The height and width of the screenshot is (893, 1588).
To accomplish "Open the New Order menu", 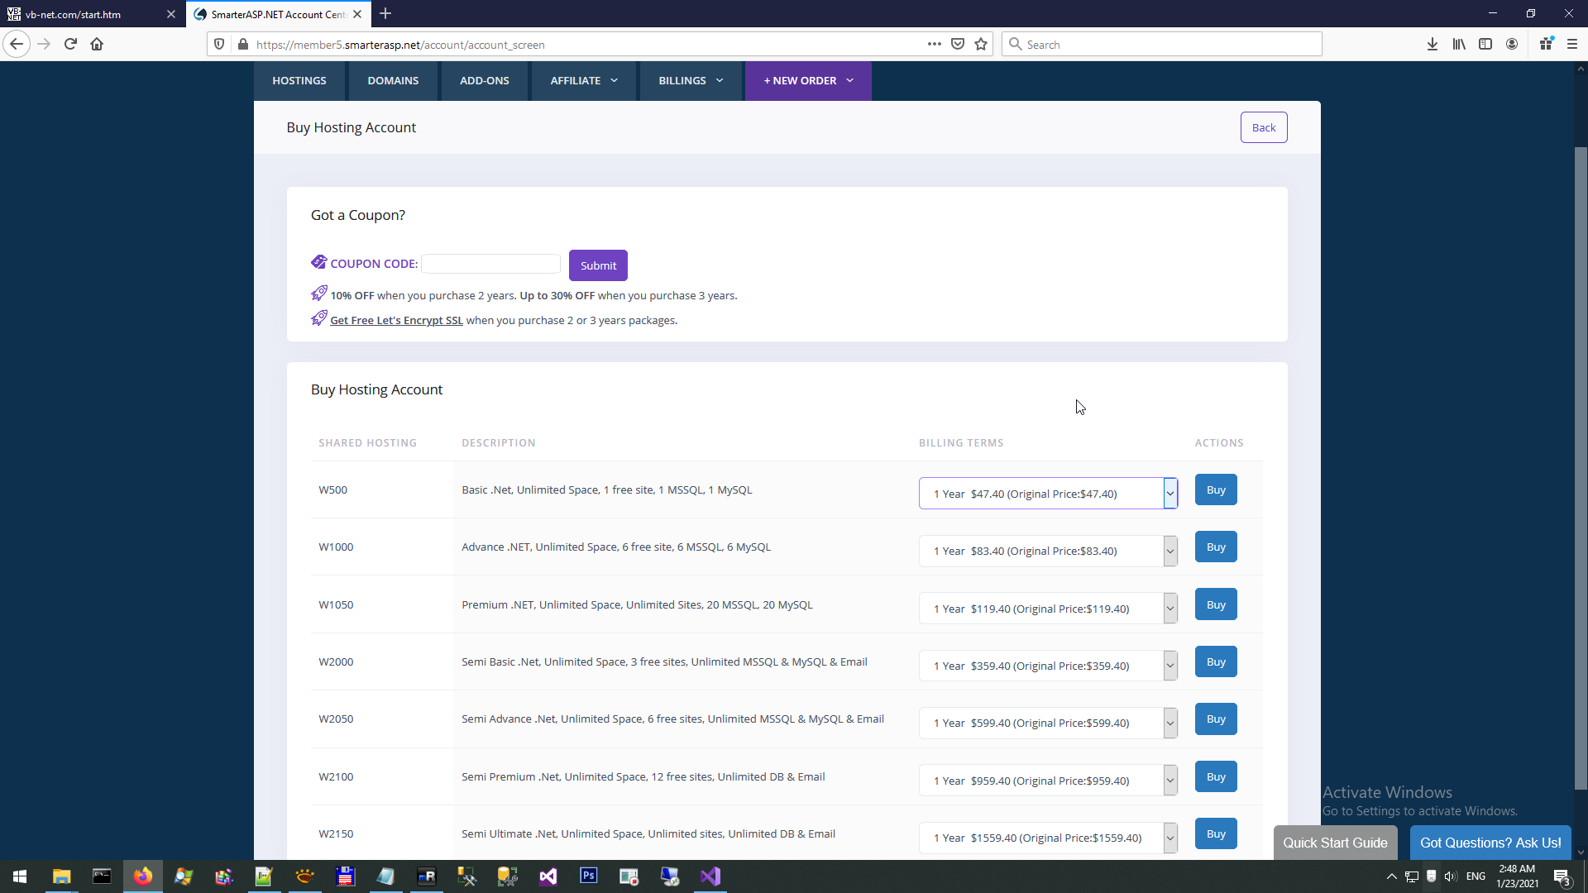I will point(807,80).
